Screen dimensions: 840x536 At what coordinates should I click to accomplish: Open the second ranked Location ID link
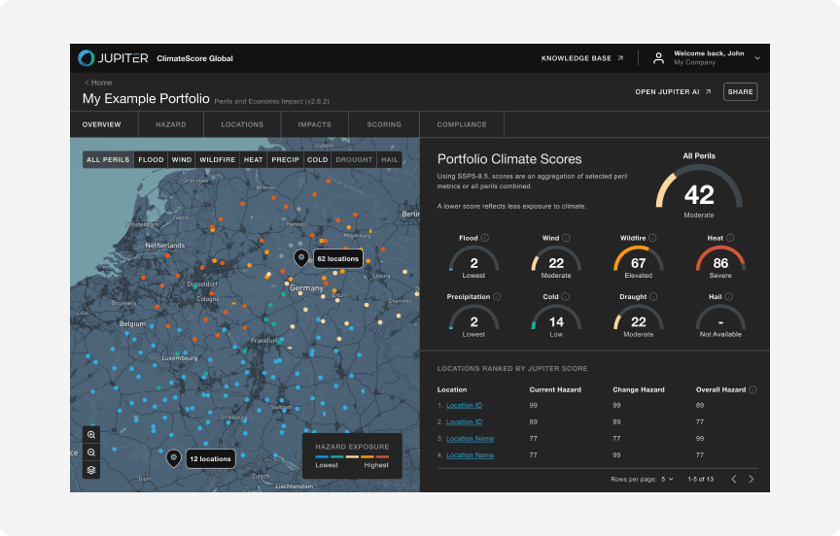pos(464,422)
